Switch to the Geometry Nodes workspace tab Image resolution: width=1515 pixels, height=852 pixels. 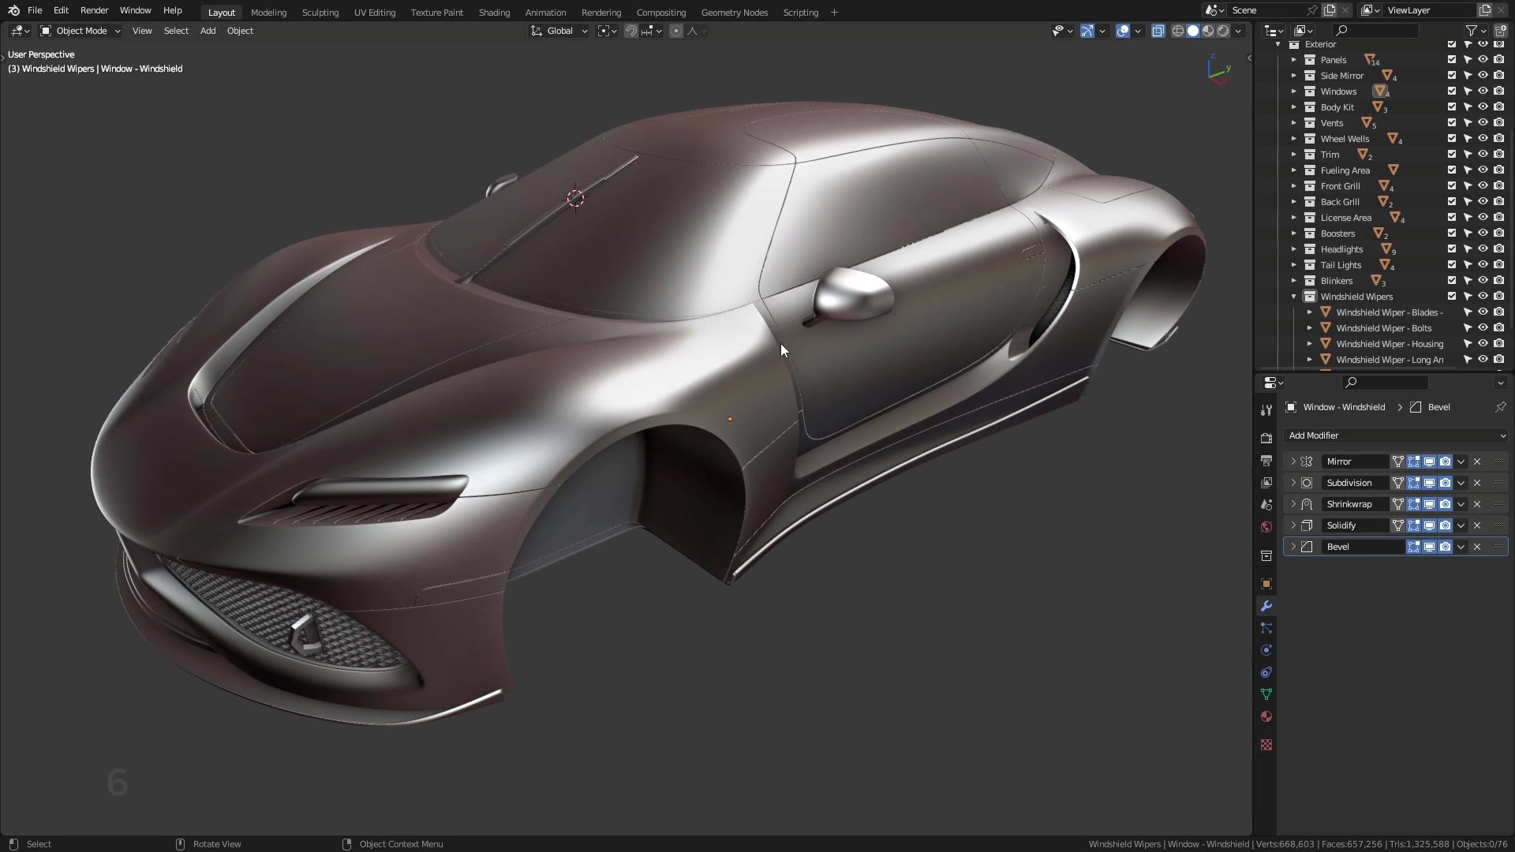(734, 13)
